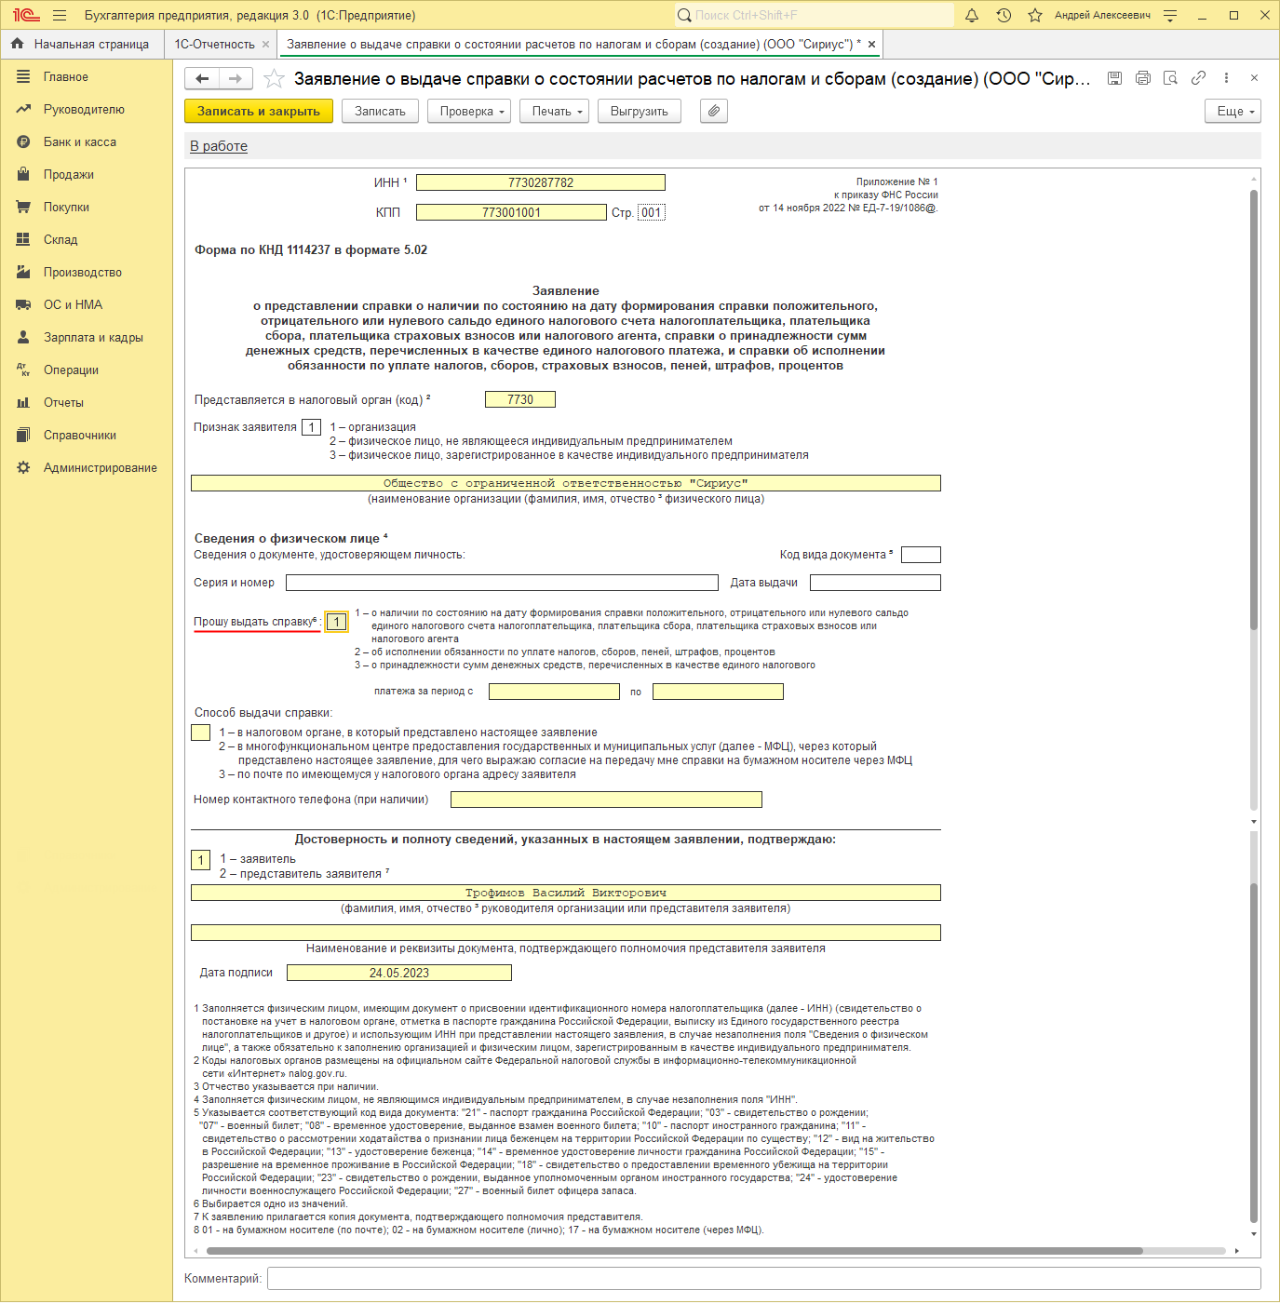Click Серия и номер field

pyautogui.click(x=502, y=583)
